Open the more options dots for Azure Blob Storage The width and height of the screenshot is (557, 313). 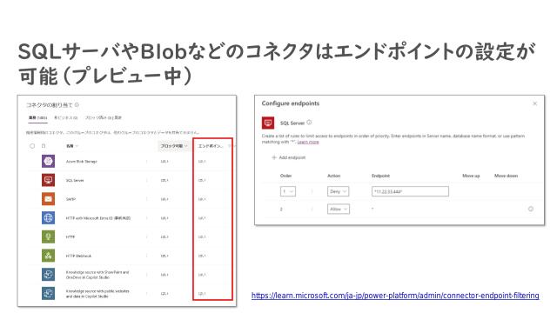coord(147,162)
